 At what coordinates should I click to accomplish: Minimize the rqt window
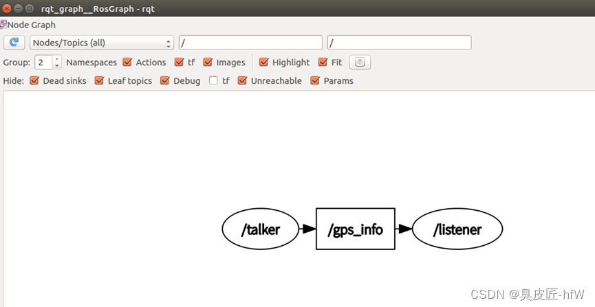[x=18, y=8]
